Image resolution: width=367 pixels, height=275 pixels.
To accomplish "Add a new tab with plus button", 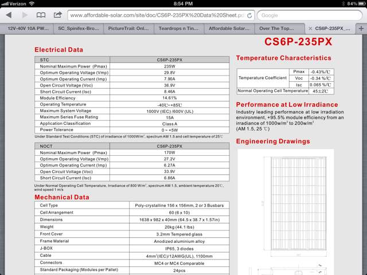I will [x=361, y=29].
